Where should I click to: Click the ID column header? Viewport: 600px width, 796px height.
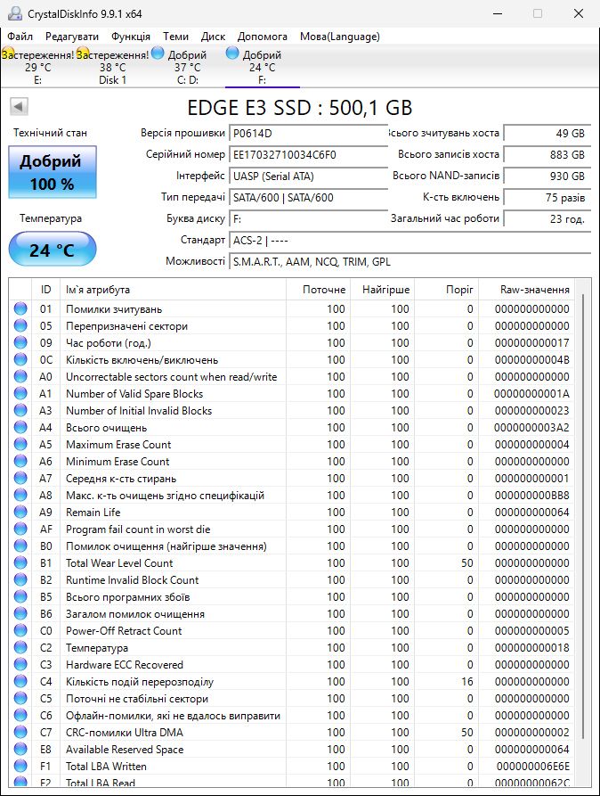point(45,290)
